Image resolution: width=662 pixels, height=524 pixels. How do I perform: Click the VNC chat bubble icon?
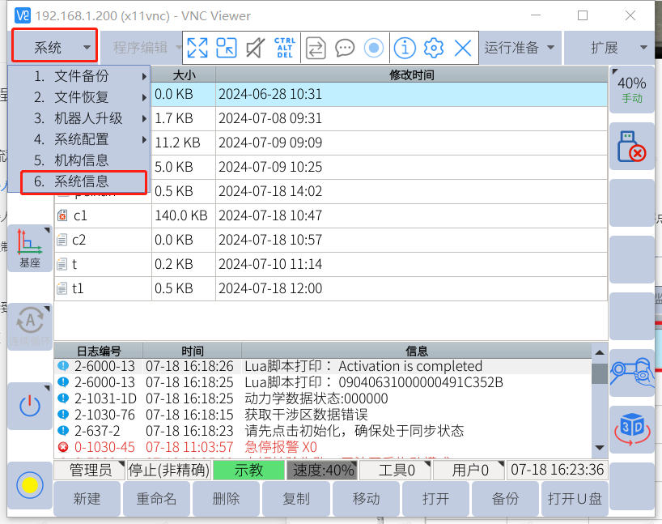click(x=345, y=48)
